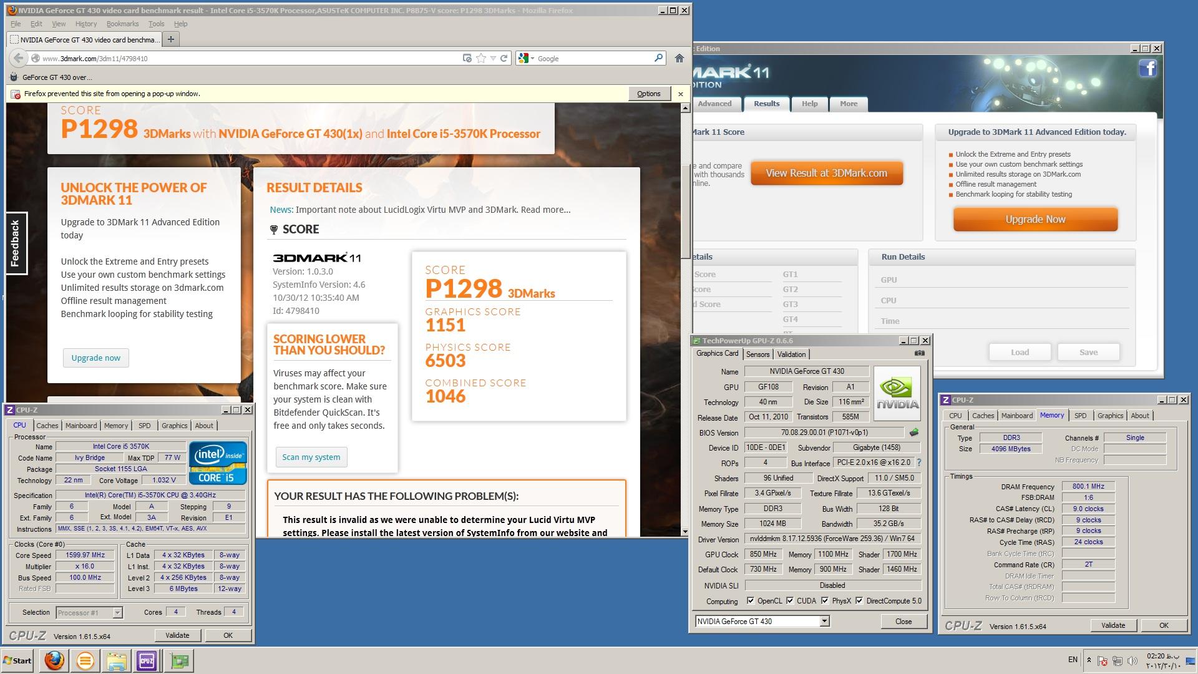Expand the NVIDIA GeForce GT 430 dropdown
Viewport: 1198px width, 674px height.
(x=824, y=621)
